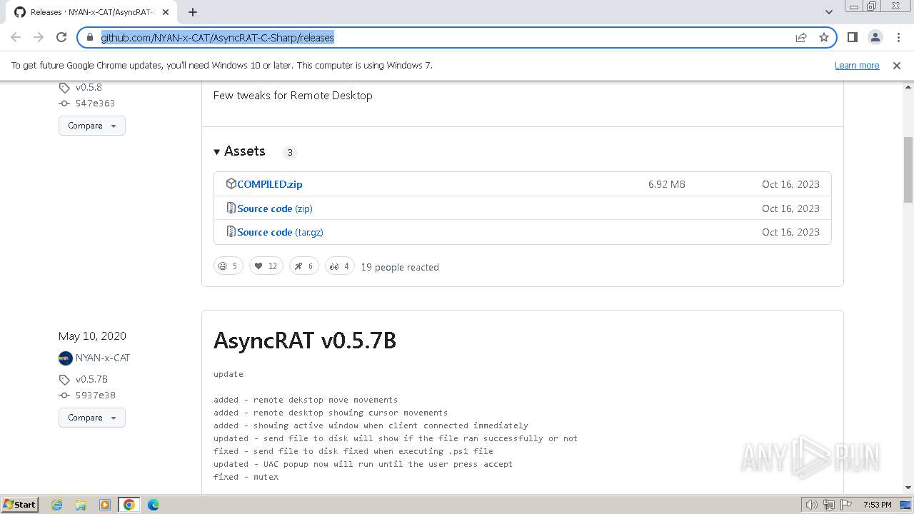Click the laugh reaction with 5

[228, 266]
